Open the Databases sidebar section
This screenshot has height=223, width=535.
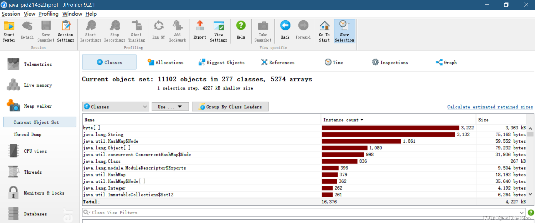27,214
